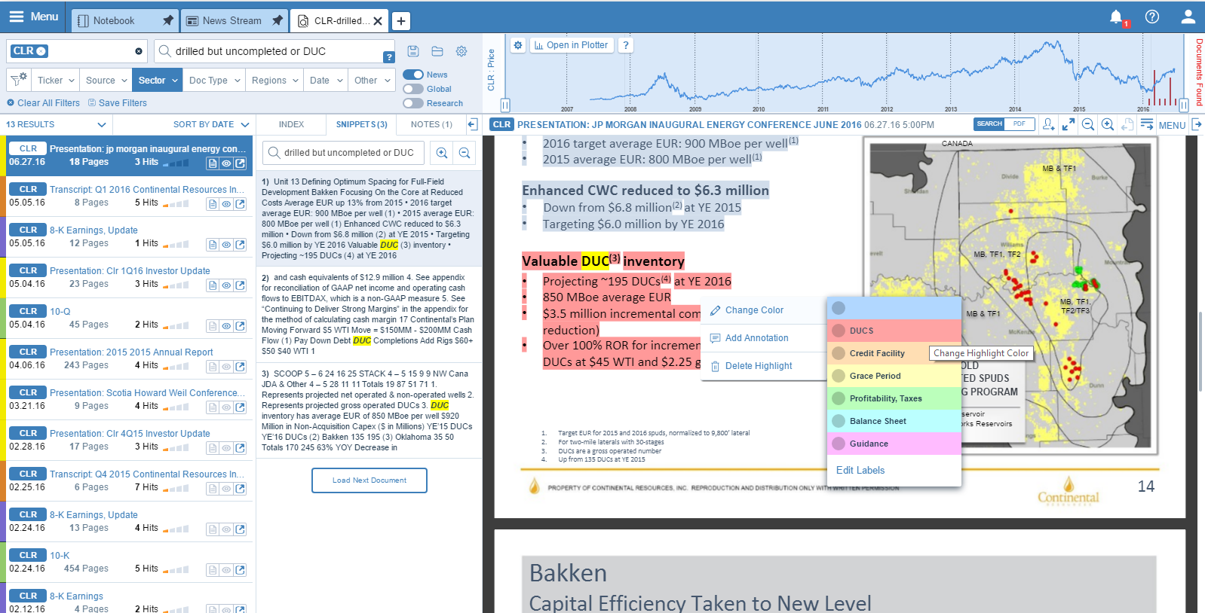This screenshot has width=1205, height=613.
Task: Switch to the NOTES (1) tab
Action: [x=431, y=124]
